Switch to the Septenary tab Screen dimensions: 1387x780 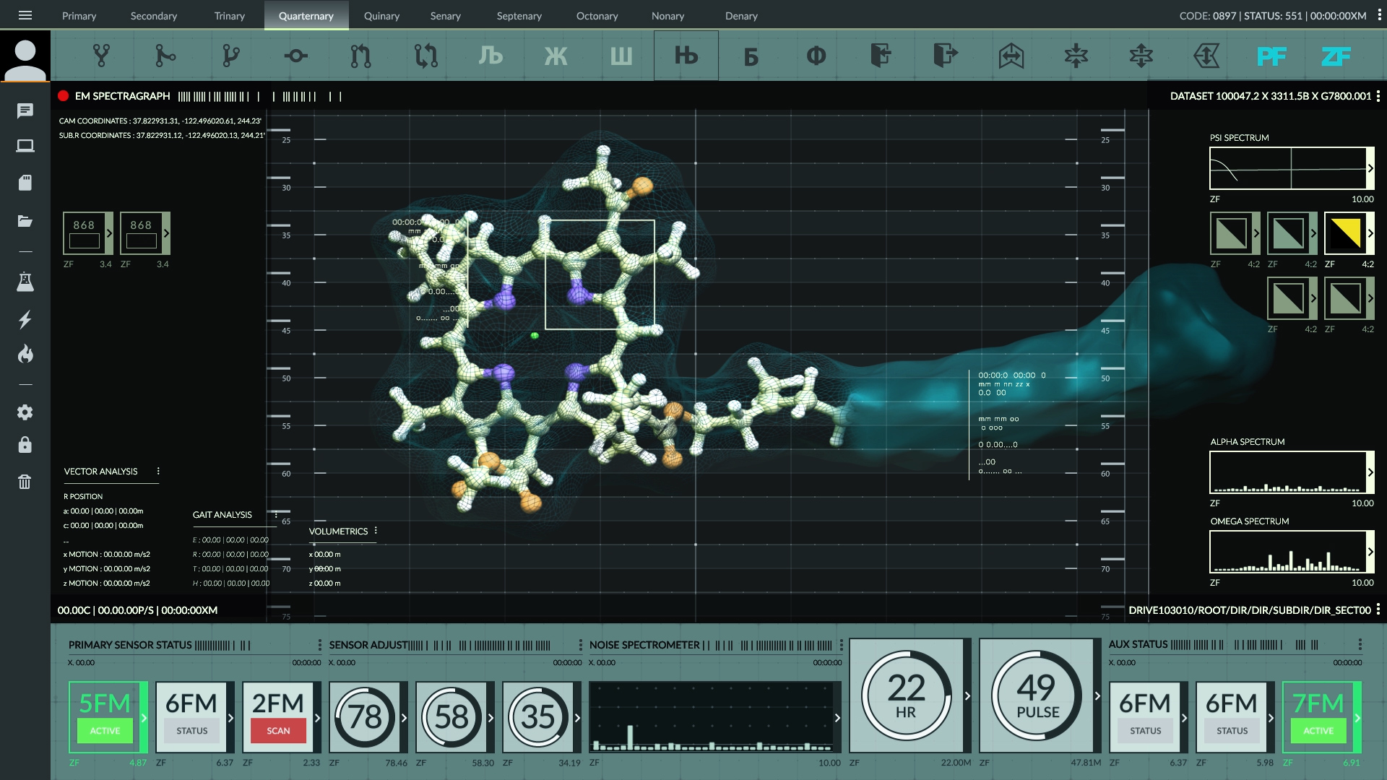519,15
